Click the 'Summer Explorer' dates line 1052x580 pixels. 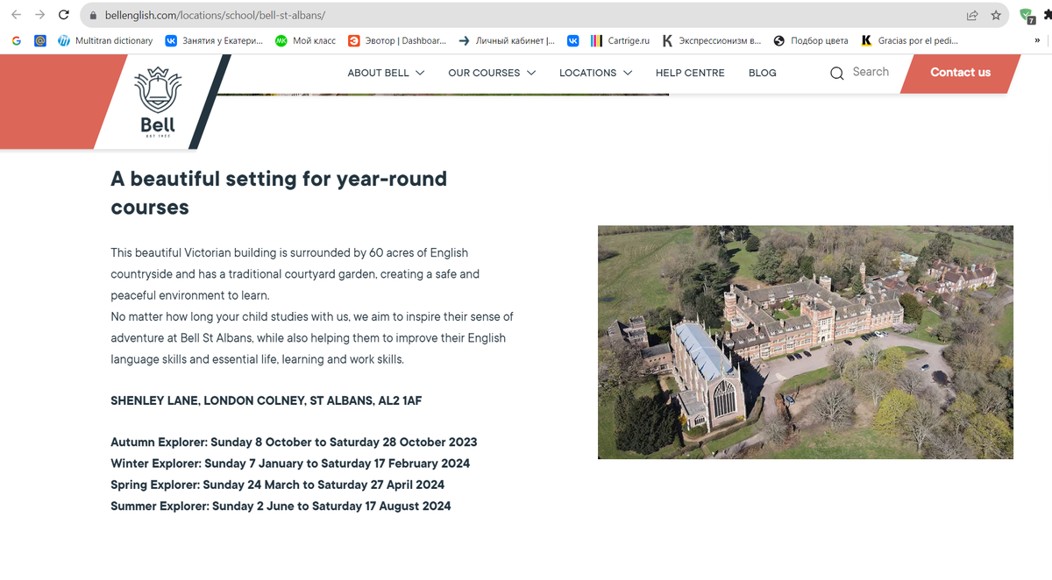coord(281,506)
